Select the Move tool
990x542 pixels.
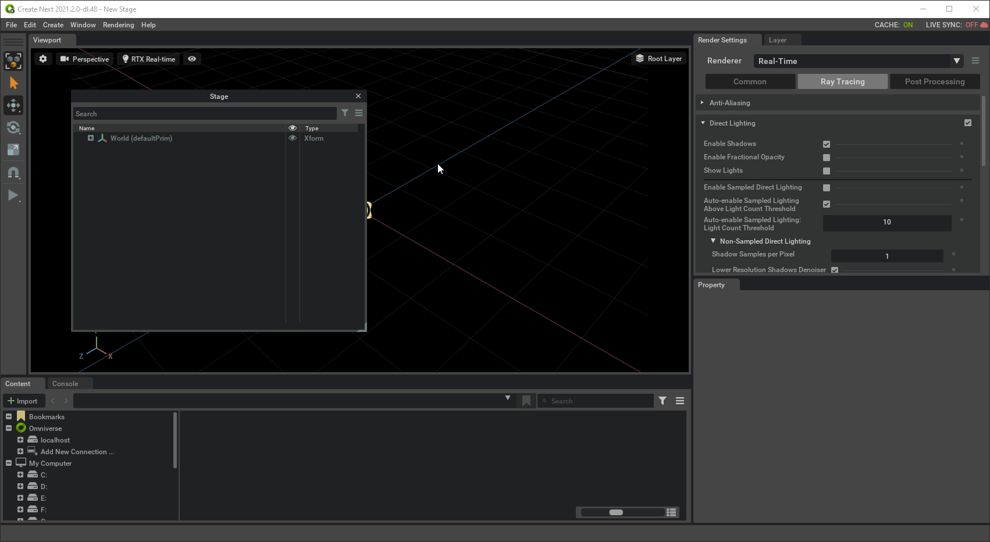pos(13,105)
